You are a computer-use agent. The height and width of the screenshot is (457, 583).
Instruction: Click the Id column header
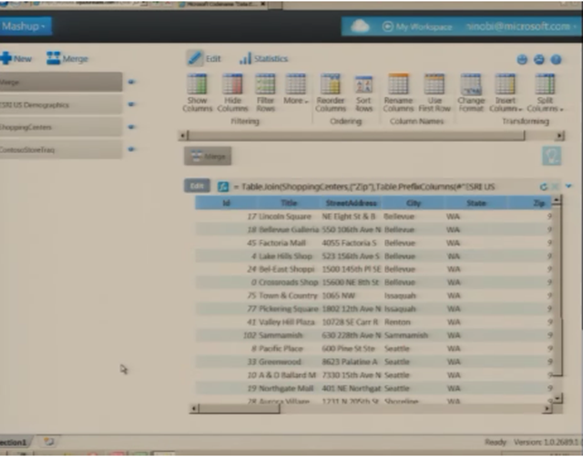(x=226, y=203)
